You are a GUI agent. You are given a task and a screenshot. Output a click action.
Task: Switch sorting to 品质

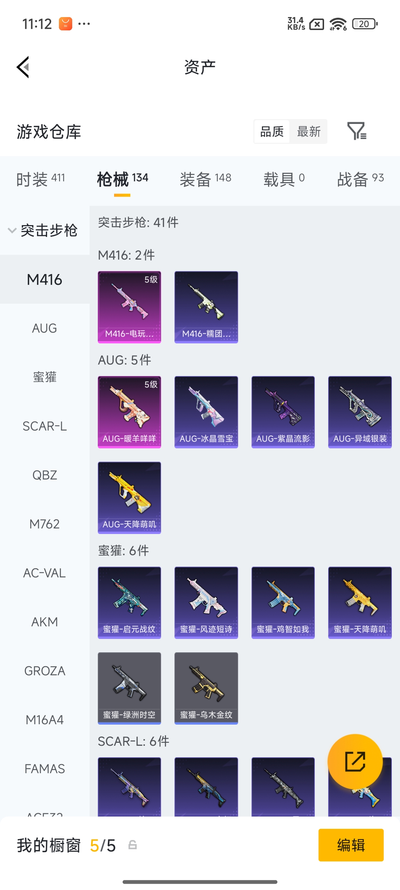click(x=272, y=131)
